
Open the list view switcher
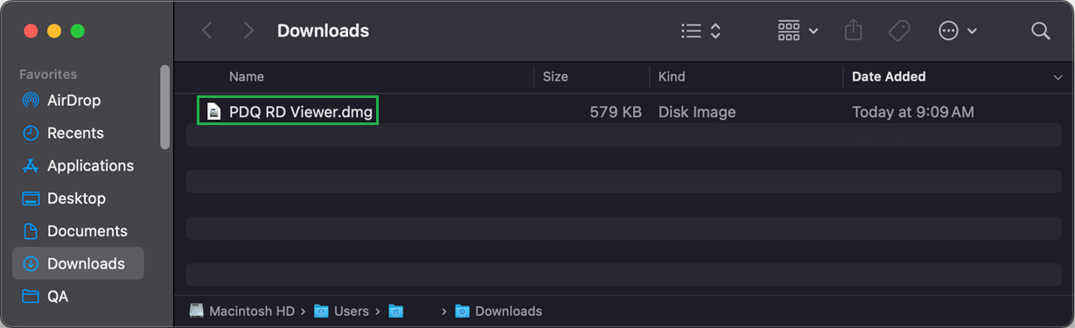701,31
